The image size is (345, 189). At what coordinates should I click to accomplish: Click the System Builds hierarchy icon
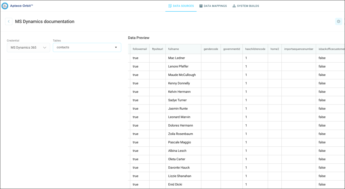pos(234,6)
